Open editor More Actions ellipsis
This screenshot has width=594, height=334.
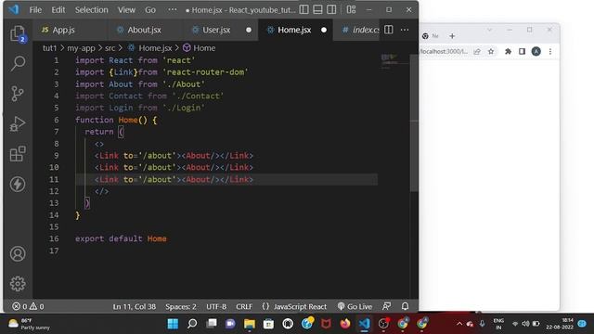405,30
